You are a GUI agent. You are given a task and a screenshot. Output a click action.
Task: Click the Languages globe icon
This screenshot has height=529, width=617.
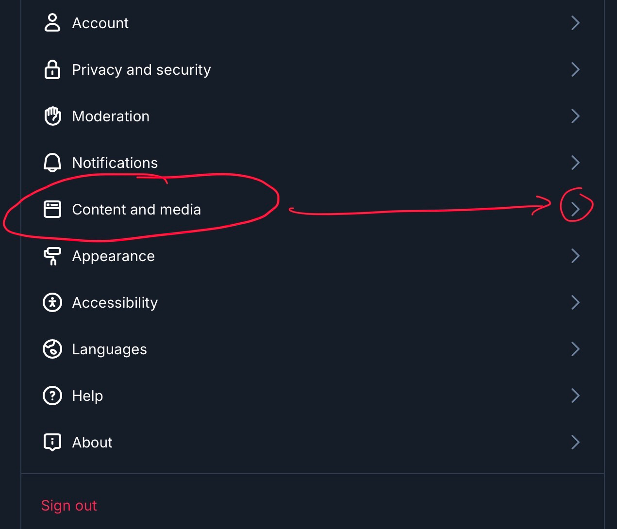click(52, 349)
